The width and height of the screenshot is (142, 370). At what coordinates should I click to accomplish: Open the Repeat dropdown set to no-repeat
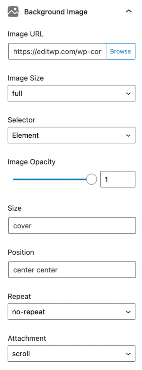pyautogui.click(x=72, y=312)
